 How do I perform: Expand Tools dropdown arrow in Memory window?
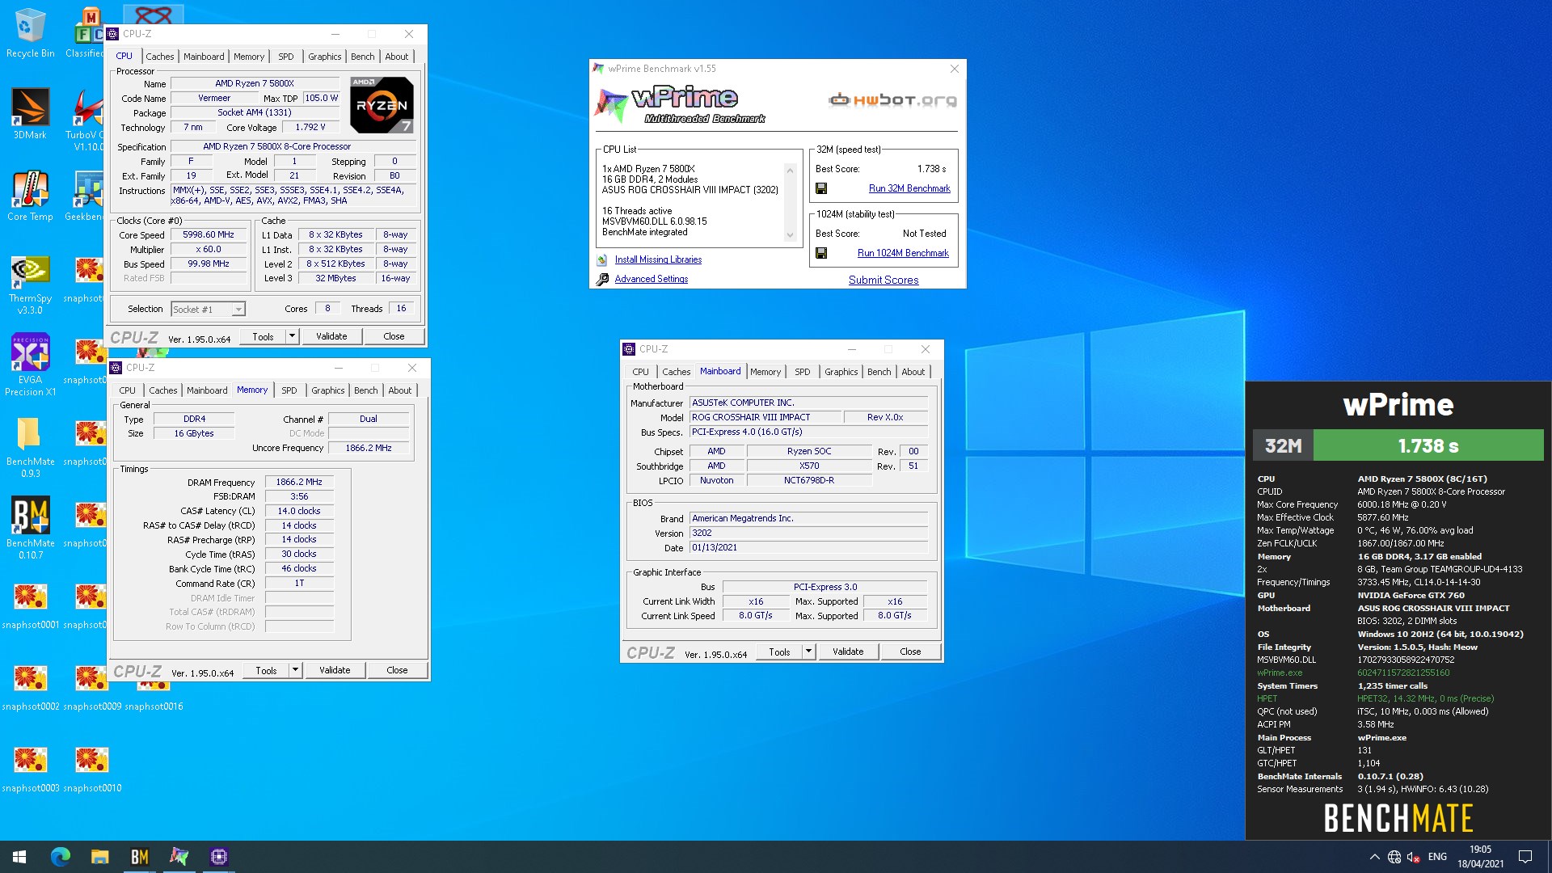(x=295, y=670)
